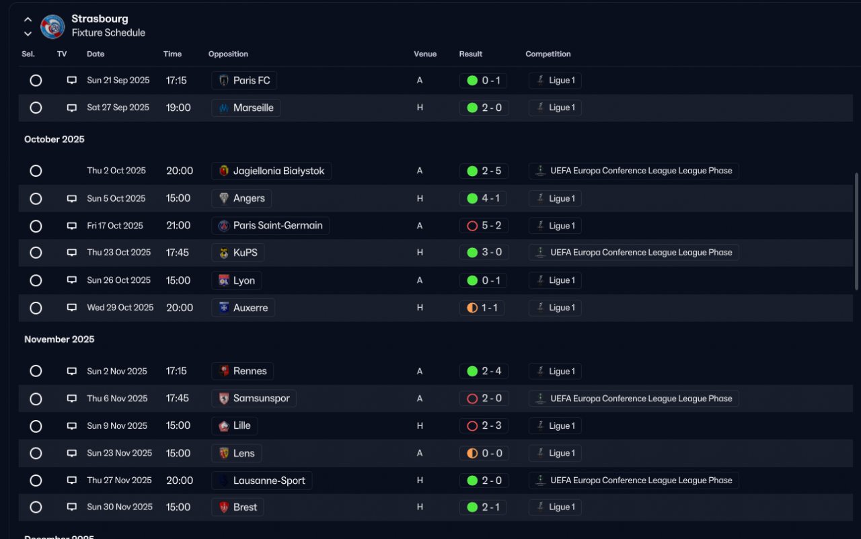Select the radio button for the Lens match

36,454
